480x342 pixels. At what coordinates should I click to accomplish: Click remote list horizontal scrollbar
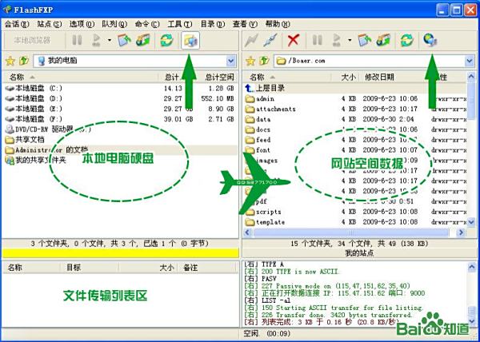[351, 233]
